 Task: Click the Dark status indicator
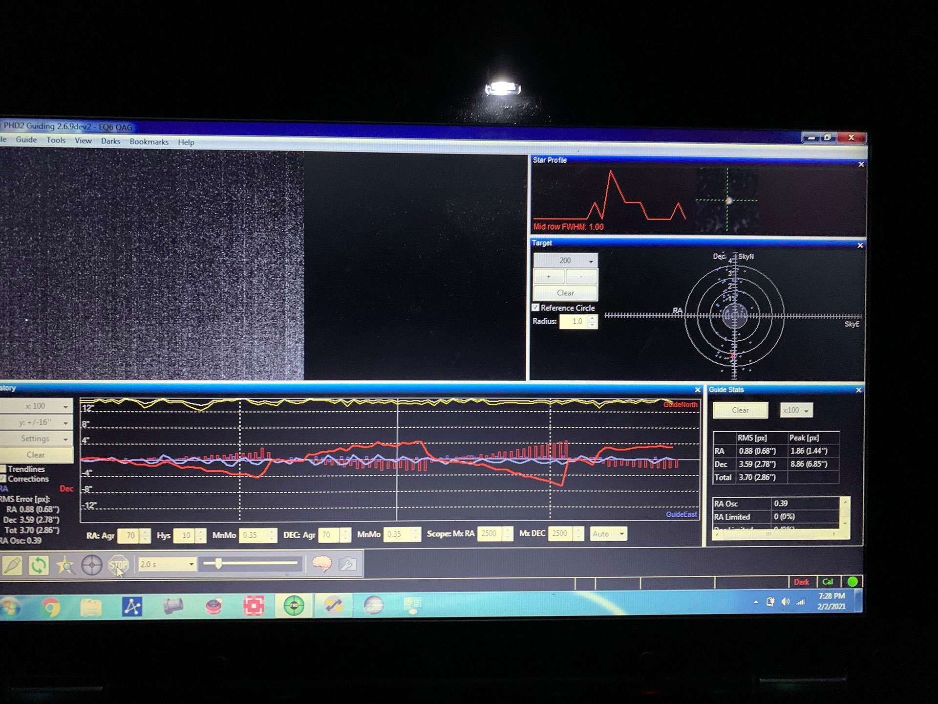pyautogui.click(x=801, y=582)
